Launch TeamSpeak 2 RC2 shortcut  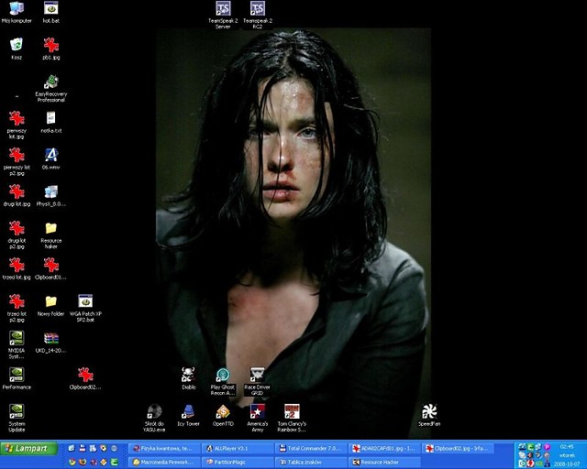pyautogui.click(x=258, y=16)
